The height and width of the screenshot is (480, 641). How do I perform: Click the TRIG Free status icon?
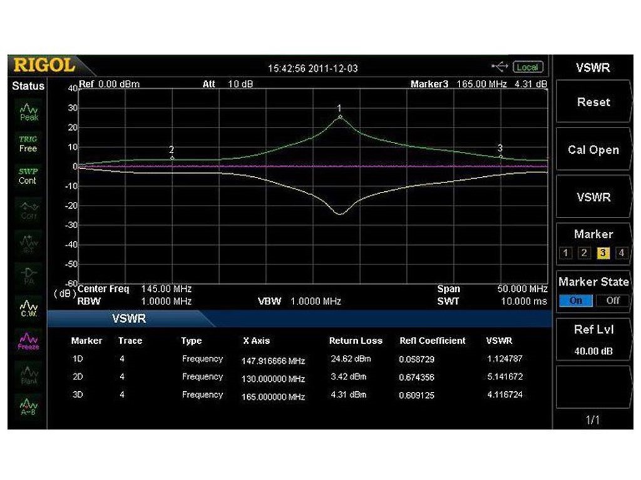pos(28,143)
